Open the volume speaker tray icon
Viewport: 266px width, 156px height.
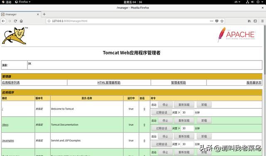pyautogui.click(x=253, y=2)
